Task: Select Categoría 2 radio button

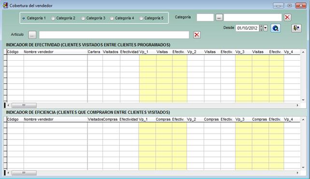Action: point(53,18)
